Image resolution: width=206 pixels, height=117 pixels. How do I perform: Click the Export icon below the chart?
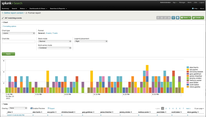[48, 108]
